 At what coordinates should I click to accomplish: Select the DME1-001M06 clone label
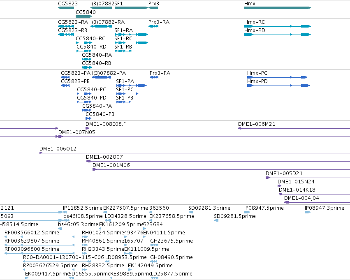pyautogui.click(x=111, y=166)
